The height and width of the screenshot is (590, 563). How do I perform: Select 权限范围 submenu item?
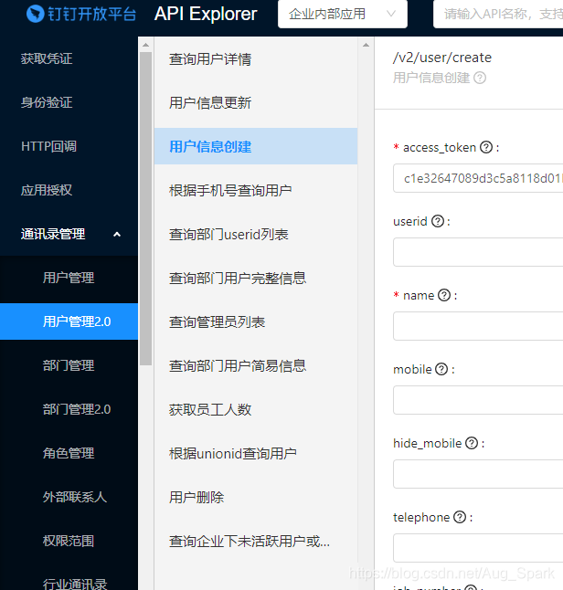[x=69, y=541]
